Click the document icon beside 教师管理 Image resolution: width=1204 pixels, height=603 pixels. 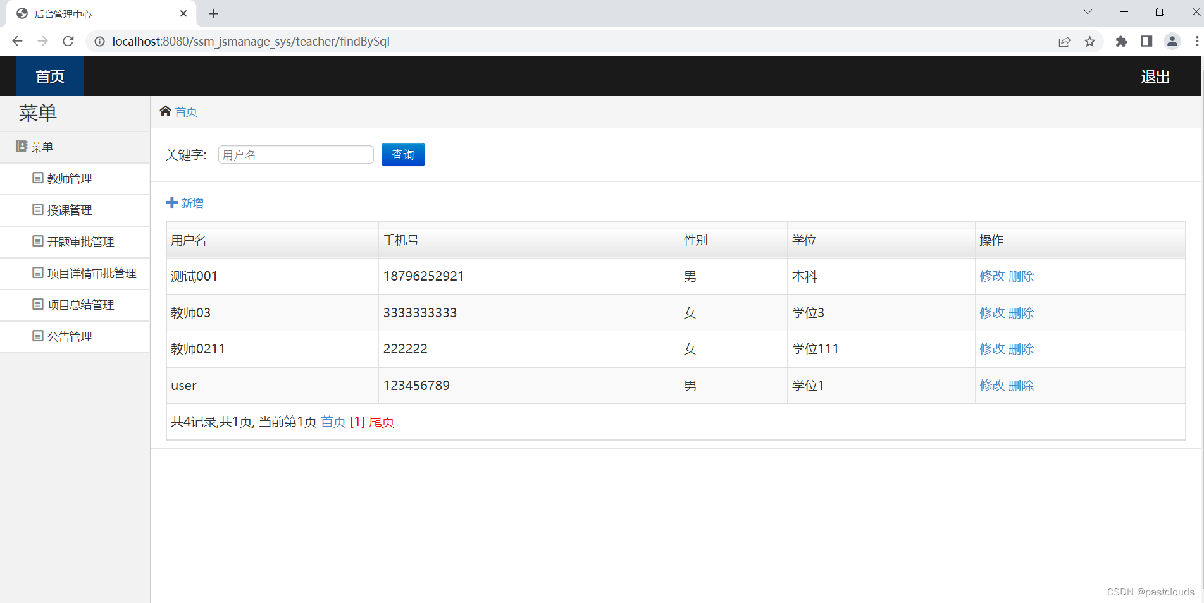pos(37,178)
